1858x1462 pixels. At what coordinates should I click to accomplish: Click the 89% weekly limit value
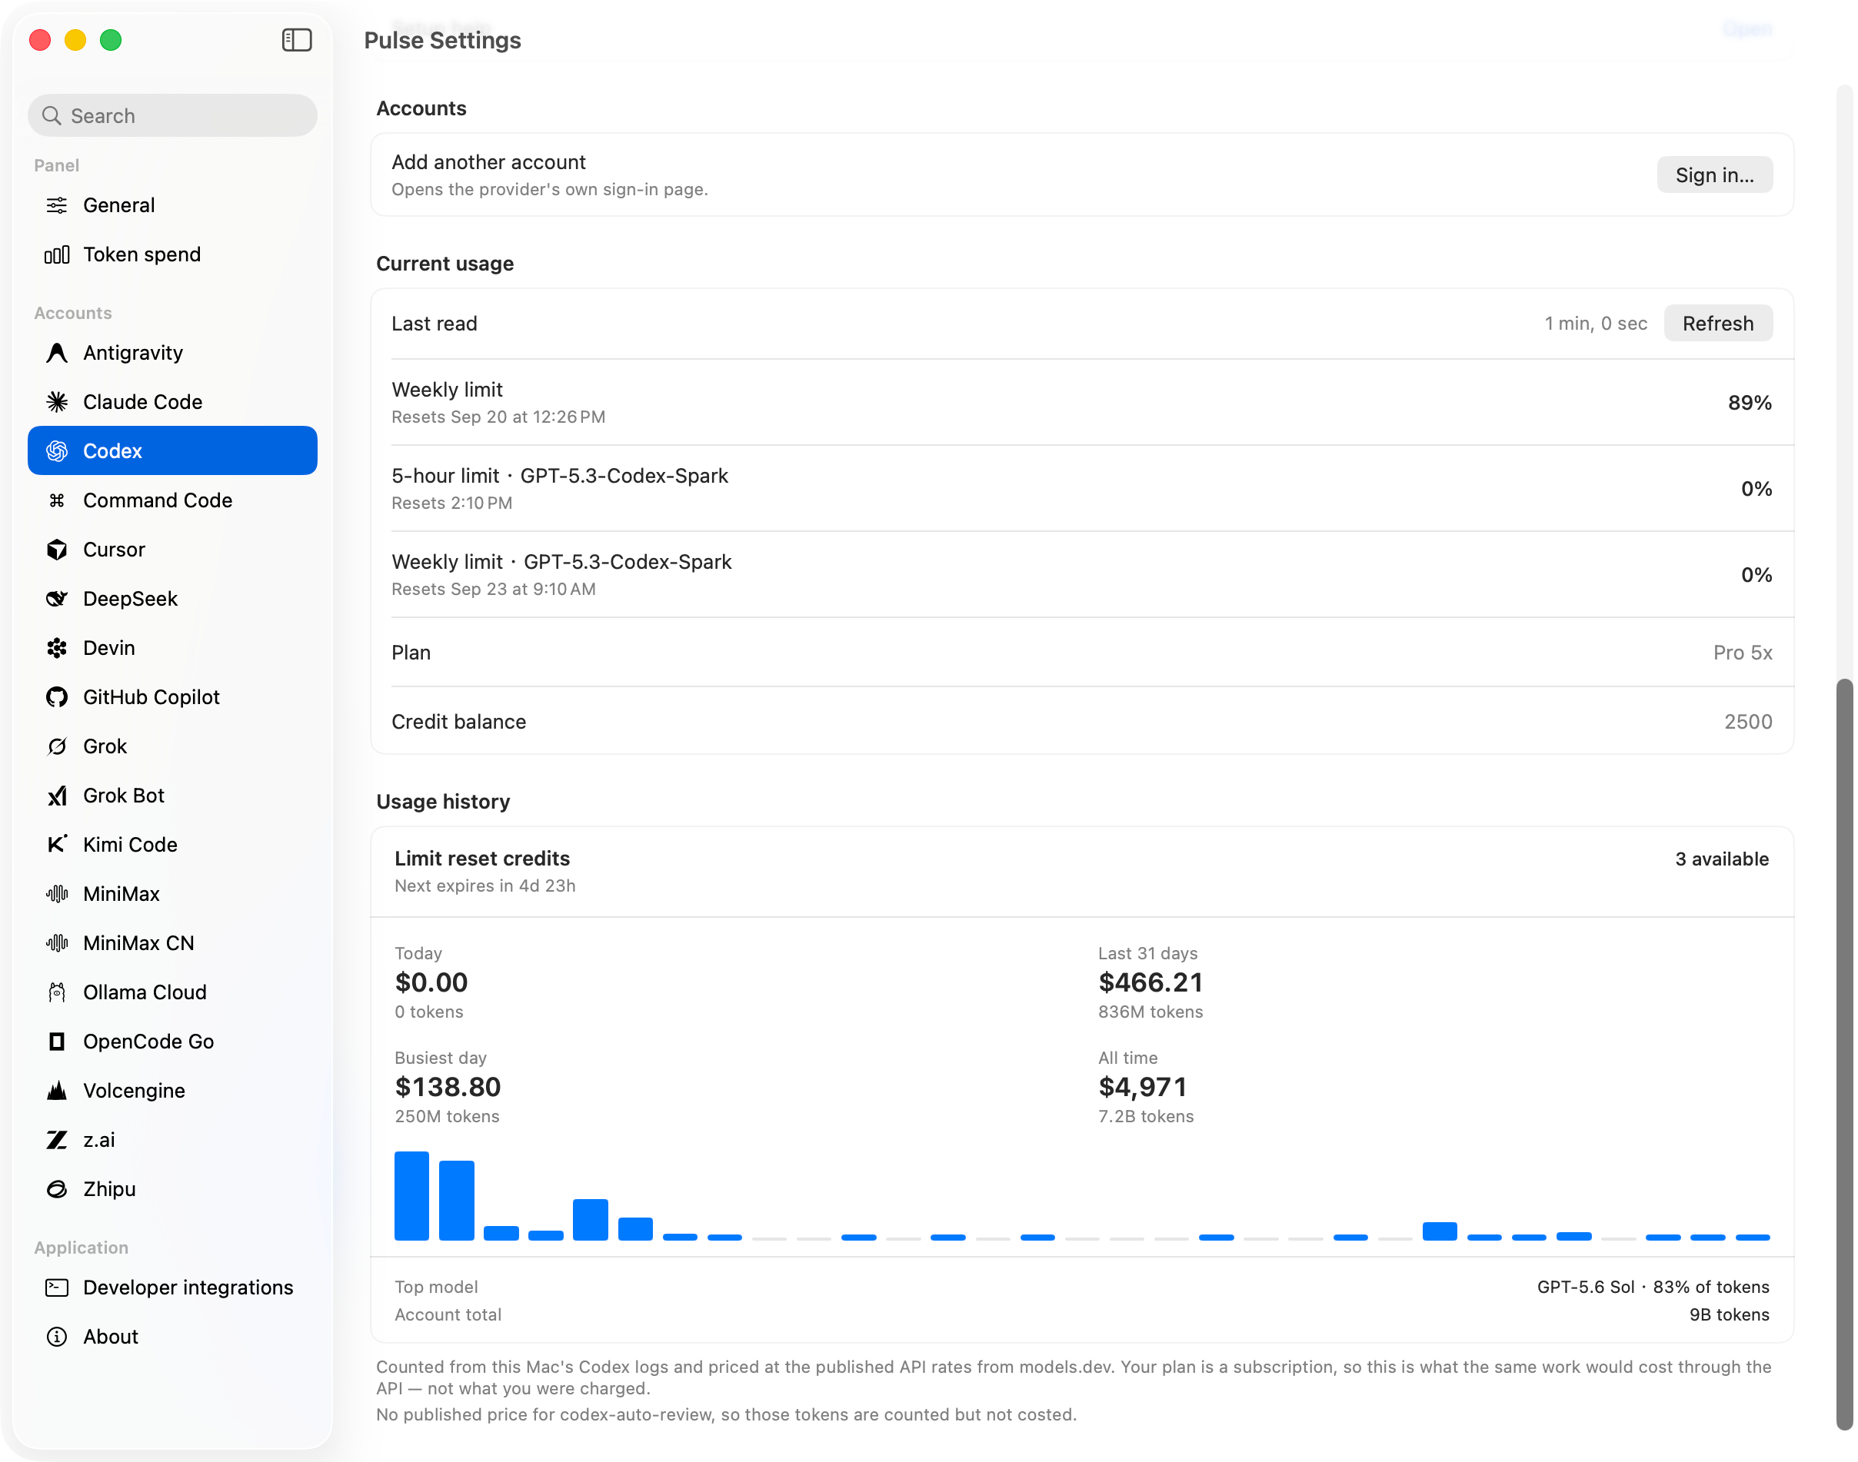tap(1750, 402)
